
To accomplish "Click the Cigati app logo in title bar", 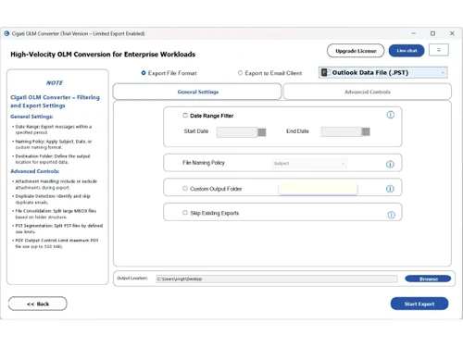I will 6,33.
